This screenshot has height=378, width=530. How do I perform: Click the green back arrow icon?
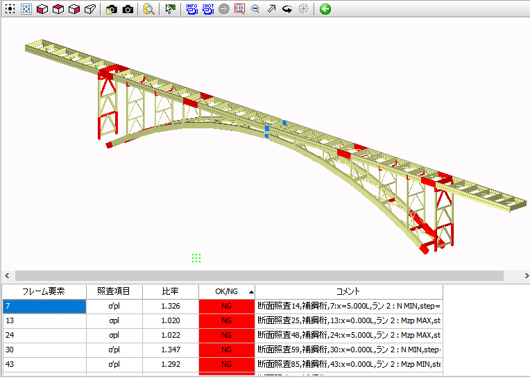coord(325,9)
